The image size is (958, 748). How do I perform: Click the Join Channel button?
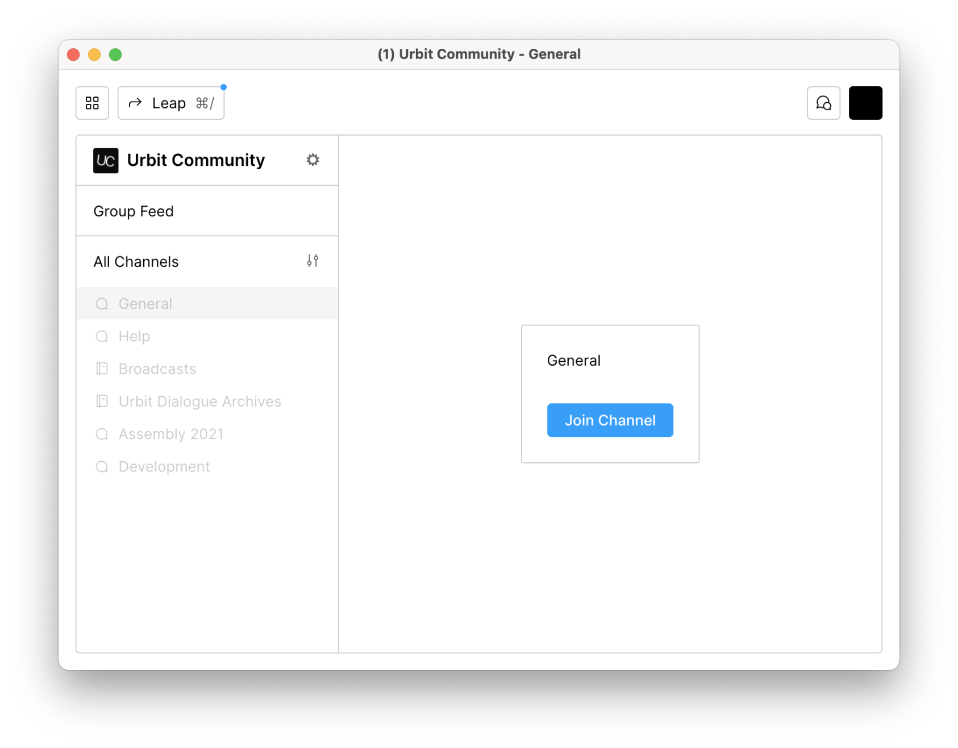pyautogui.click(x=610, y=420)
